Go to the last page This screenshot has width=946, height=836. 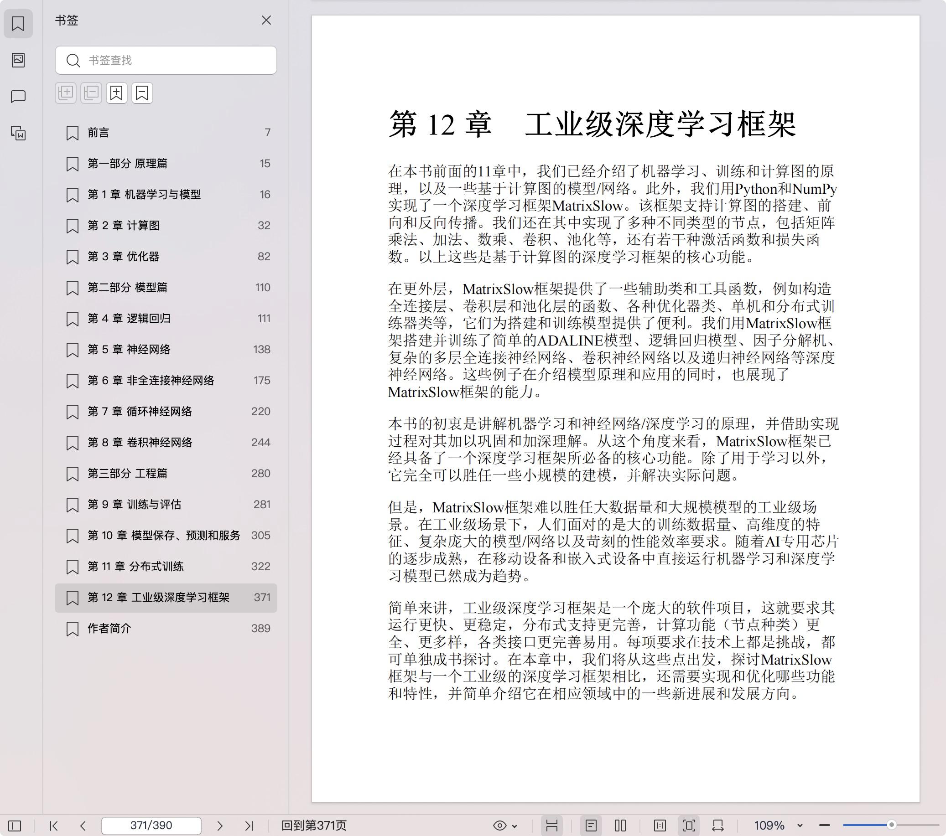coord(249,826)
